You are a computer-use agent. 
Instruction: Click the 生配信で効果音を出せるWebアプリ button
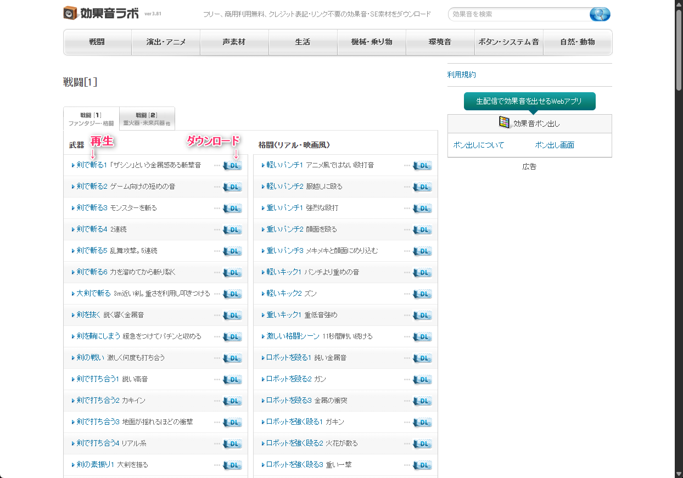tap(529, 102)
